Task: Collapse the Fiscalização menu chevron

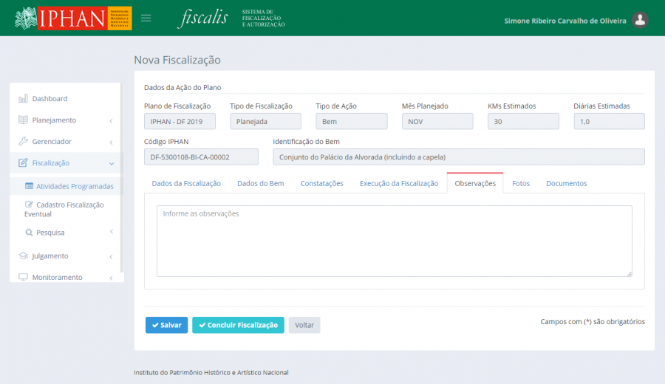Action: click(x=111, y=163)
